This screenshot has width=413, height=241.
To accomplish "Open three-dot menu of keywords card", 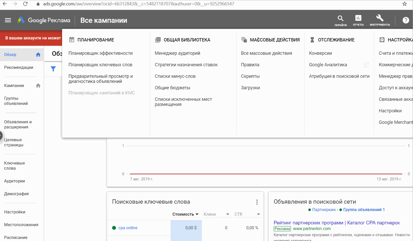I will 257,202.
